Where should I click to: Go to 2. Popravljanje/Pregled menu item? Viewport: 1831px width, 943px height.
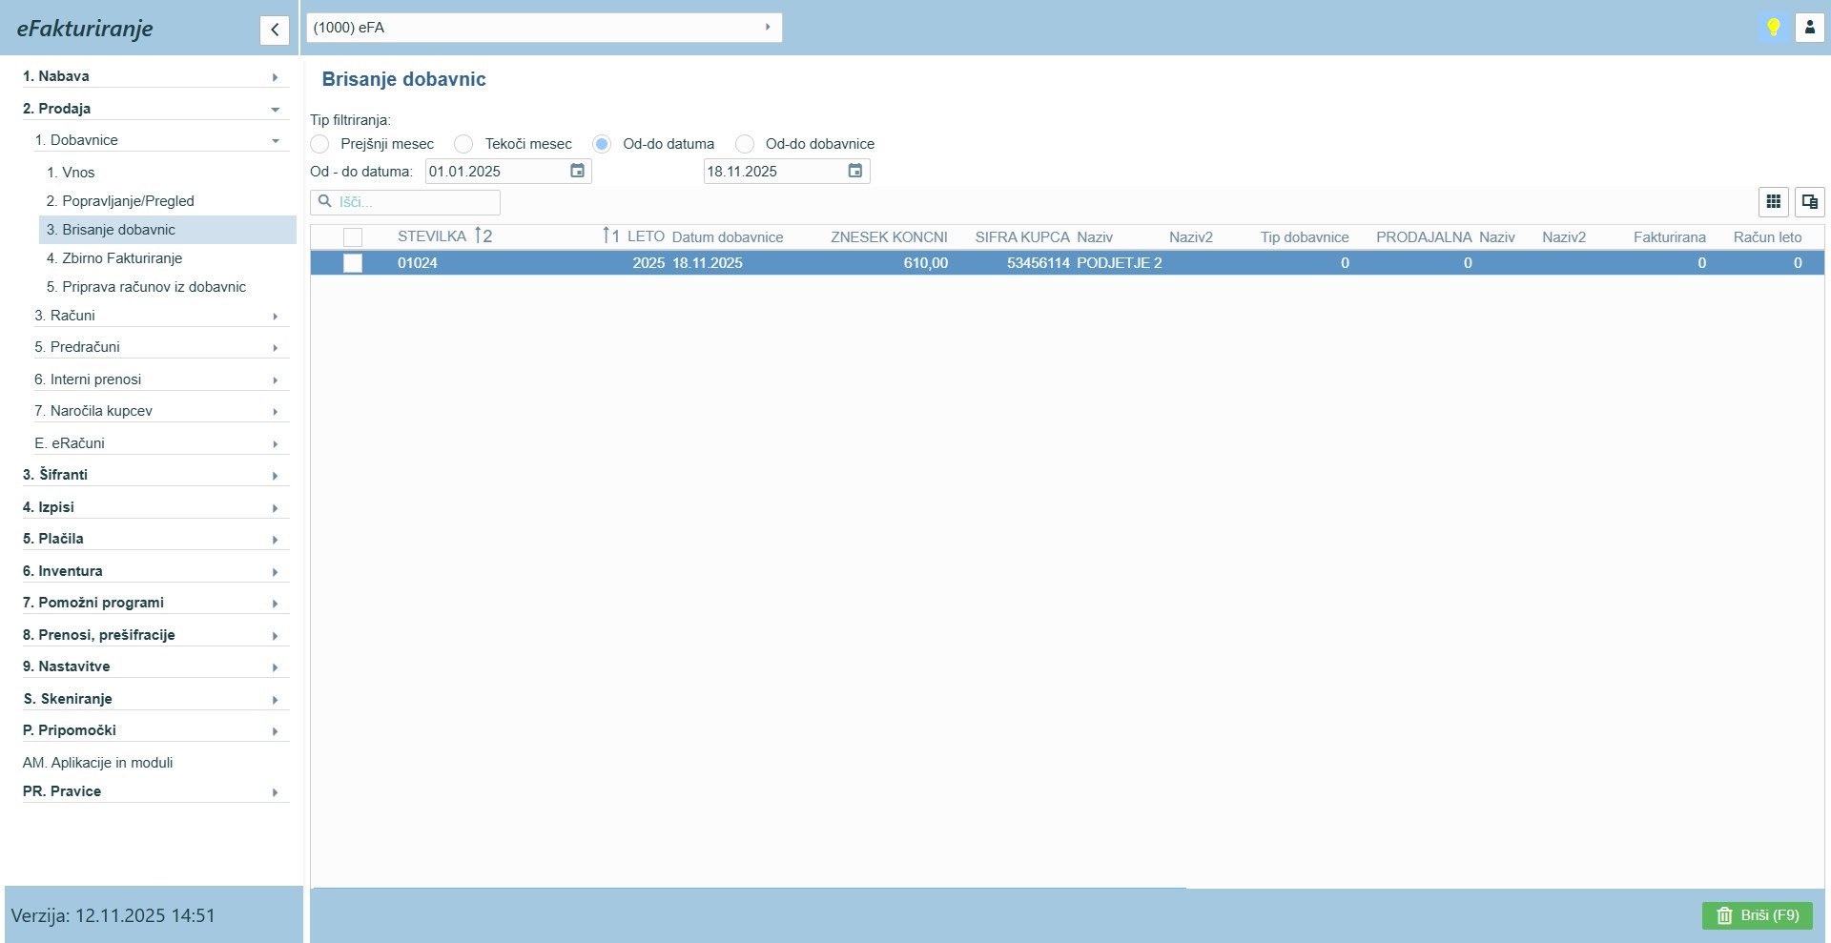pos(120,201)
